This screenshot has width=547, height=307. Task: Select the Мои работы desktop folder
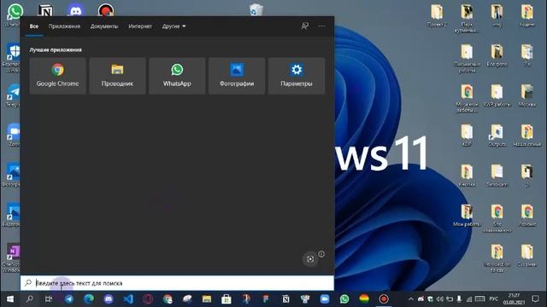point(467,216)
